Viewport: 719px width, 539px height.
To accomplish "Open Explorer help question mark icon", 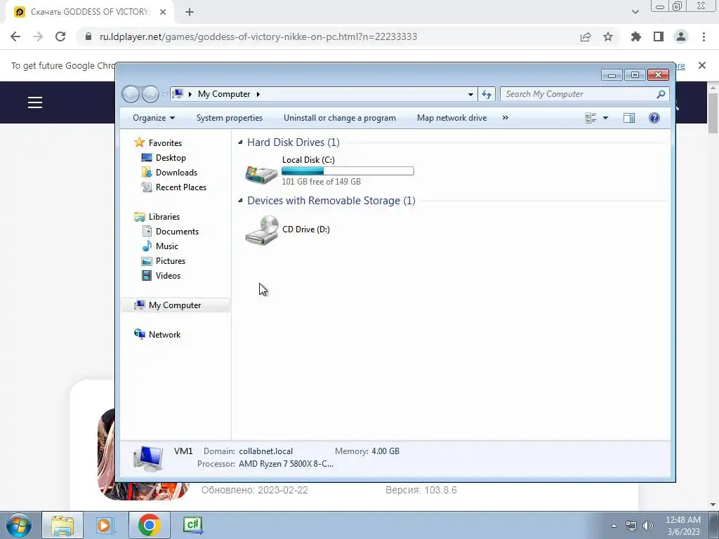I will tap(654, 118).
